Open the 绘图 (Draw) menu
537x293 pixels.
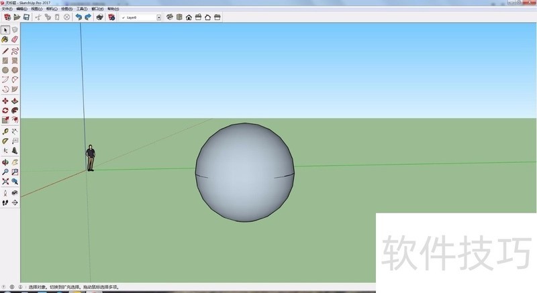(x=66, y=9)
